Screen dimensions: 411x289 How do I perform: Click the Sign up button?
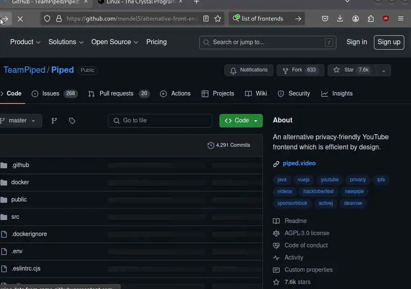pyautogui.click(x=389, y=42)
